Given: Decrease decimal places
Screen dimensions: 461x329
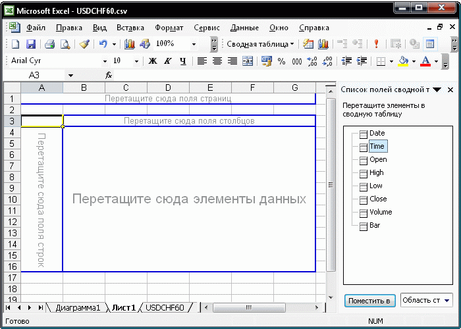Looking at the screenshot, I should [327, 61].
